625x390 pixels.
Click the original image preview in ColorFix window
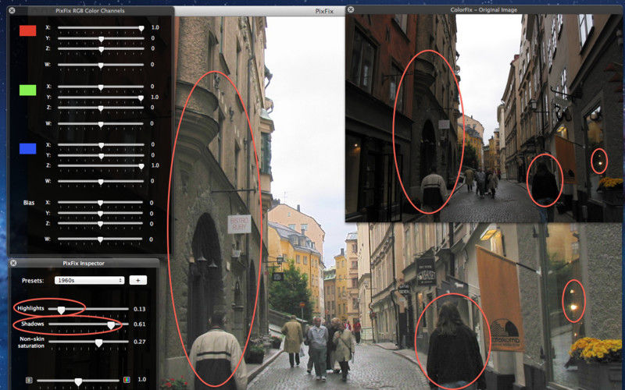(x=484, y=118)
